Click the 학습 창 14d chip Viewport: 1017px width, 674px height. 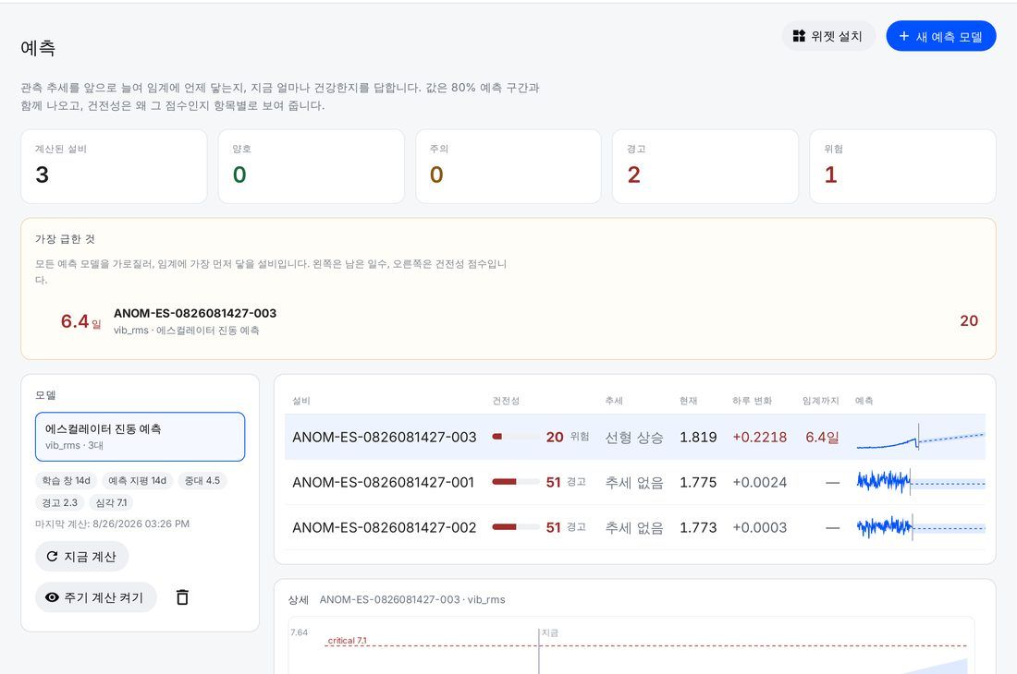coord(67,480)
